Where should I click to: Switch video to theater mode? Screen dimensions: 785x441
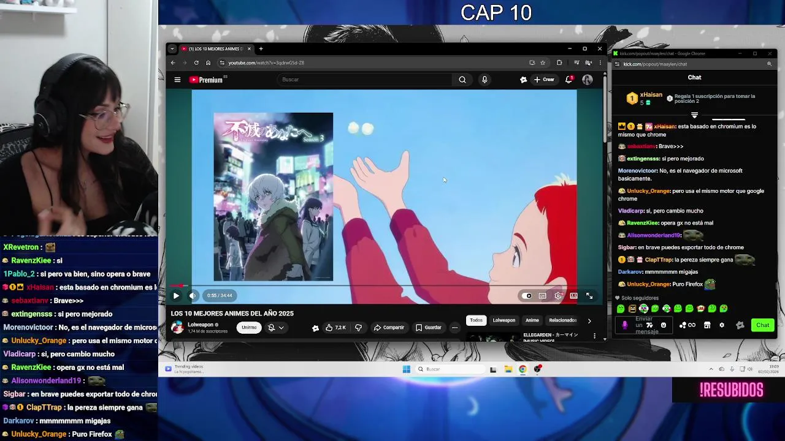pos(573,296)
